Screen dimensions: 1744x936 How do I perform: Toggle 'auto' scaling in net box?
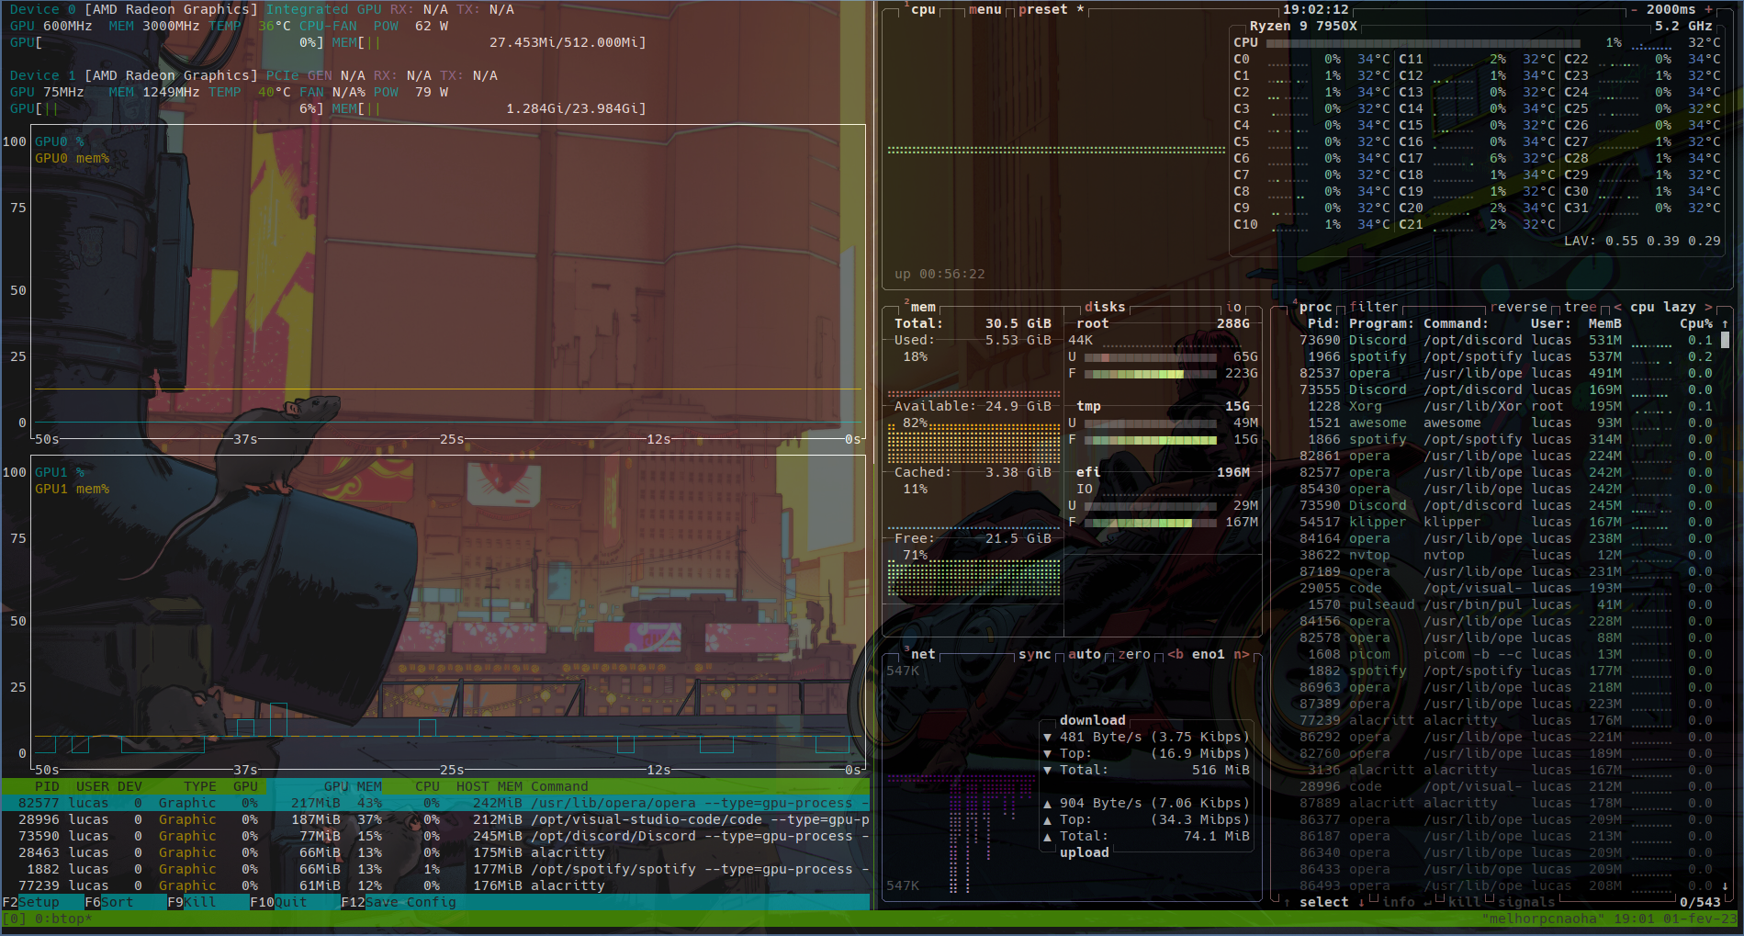pyautogui.click(x=1085, y=654)
